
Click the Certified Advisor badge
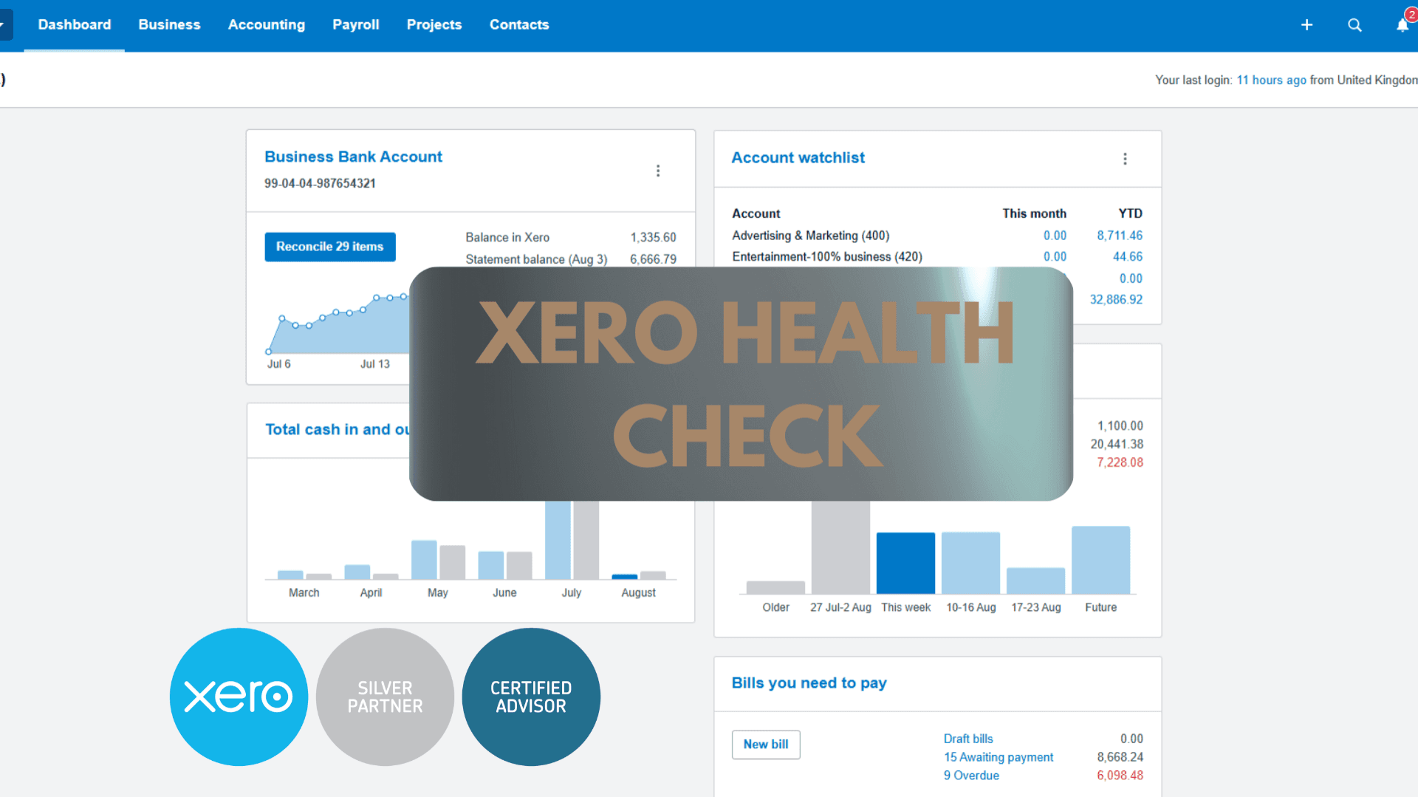tap(531, 697)
